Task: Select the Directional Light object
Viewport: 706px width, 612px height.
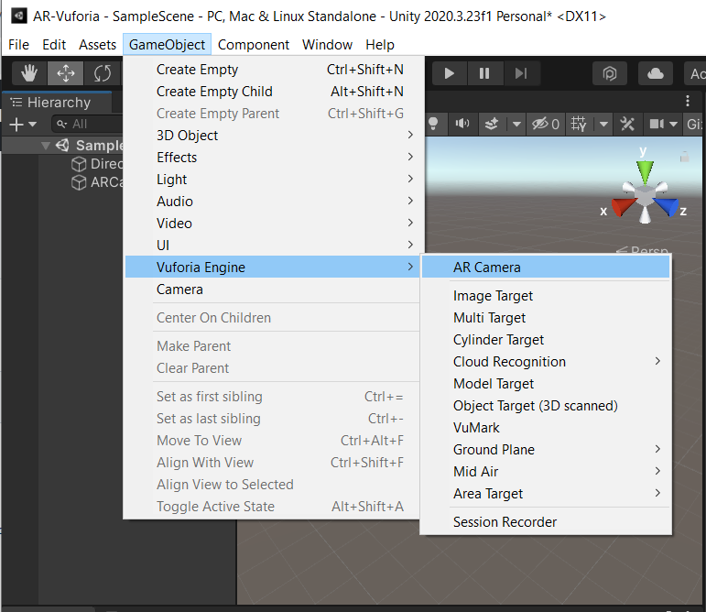Action: 97,164
